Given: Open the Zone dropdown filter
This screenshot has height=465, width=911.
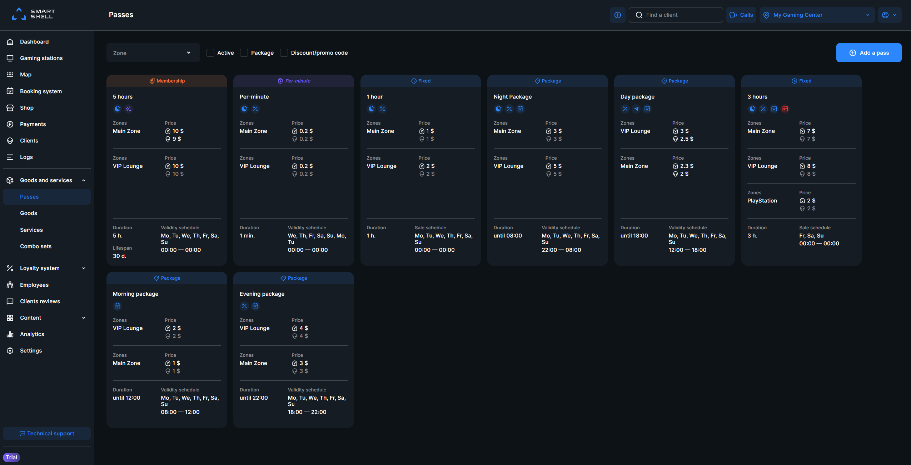Looking at the screenshot, I should 153,52.
